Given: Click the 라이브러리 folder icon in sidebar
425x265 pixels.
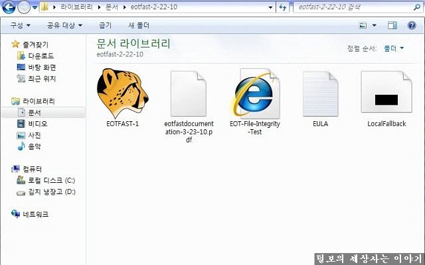Looking at the screenshot, I should point(15,101).
